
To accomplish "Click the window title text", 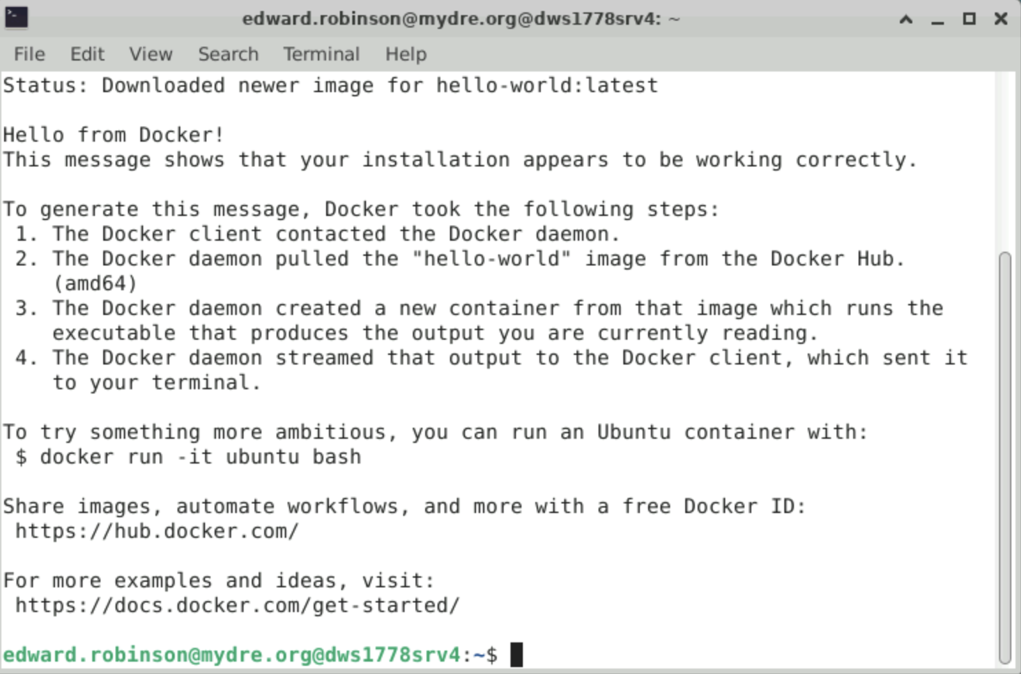I will click(x=460, y=19).
